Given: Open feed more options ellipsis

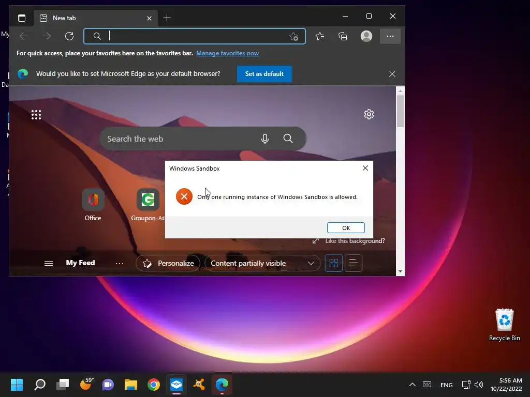Looking at the screenshot, I should point(120,263).
